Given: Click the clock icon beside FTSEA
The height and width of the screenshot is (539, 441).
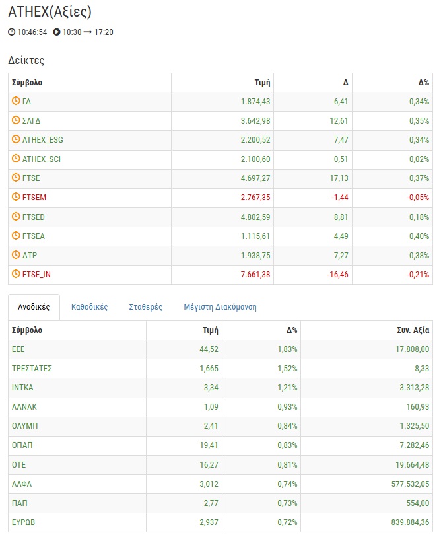Looking at the screenshot, I should point(17,236).
